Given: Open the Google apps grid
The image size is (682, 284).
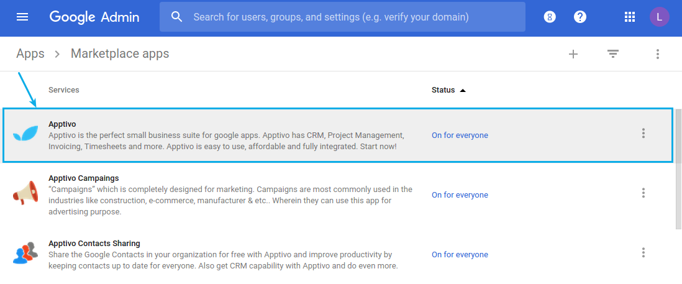Looking at the screenshot, I should [629, 17].
